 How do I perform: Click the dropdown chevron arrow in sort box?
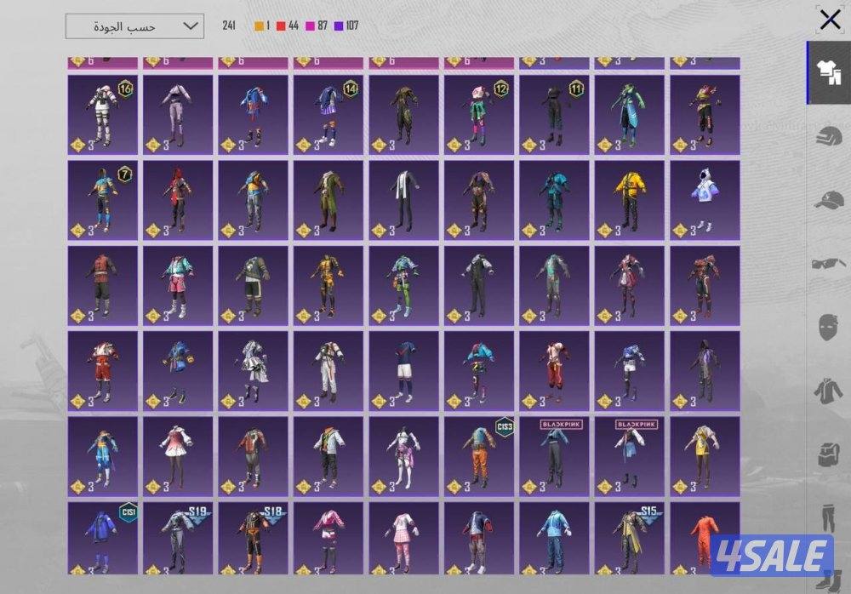(x=190, y=26)
